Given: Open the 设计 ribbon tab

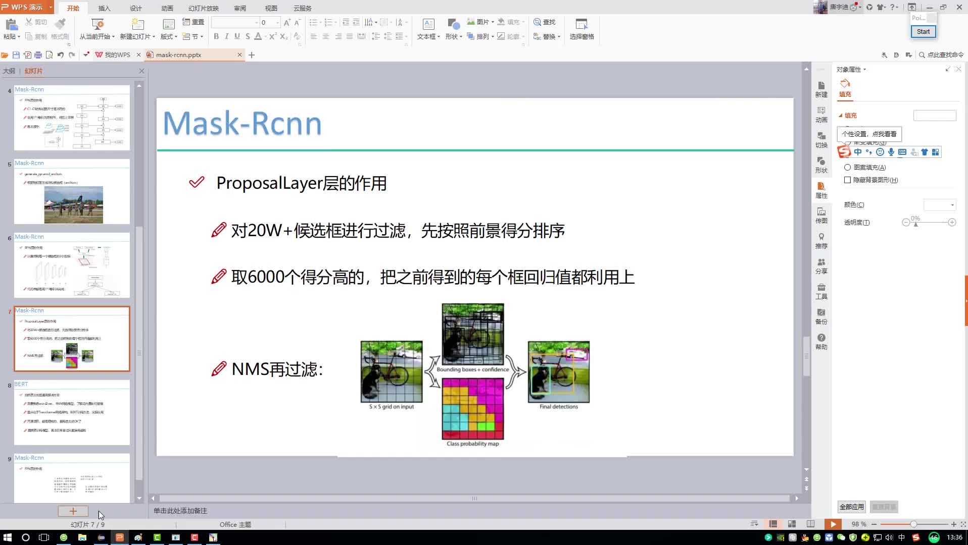Looking at the screenshot, I should pos(136,8).
